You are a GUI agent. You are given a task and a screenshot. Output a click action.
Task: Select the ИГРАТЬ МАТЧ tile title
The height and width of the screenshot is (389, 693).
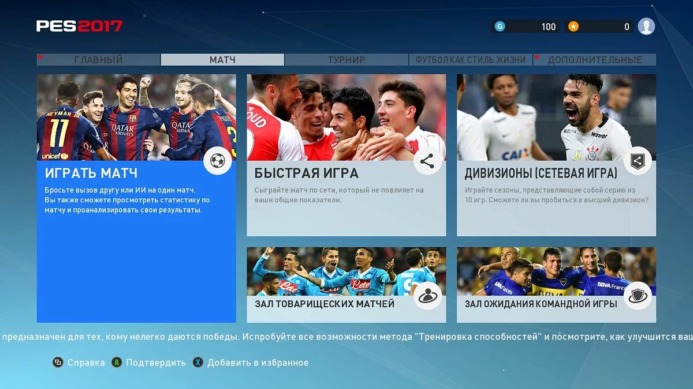pos(91,173)
